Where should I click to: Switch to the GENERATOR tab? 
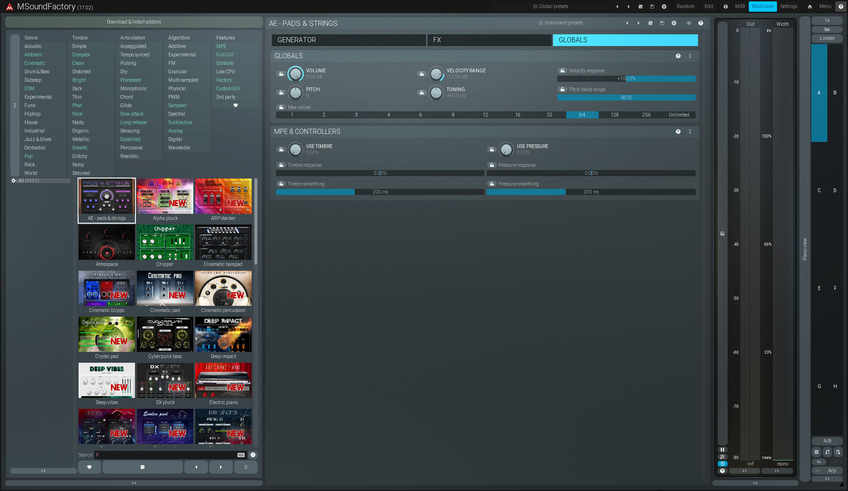349,40
